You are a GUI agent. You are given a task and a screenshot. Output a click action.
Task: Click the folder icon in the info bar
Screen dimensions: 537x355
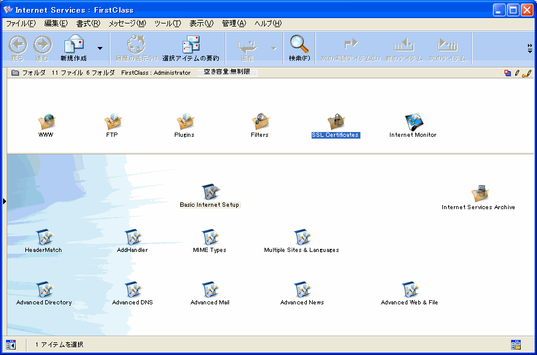pos(15,72)
